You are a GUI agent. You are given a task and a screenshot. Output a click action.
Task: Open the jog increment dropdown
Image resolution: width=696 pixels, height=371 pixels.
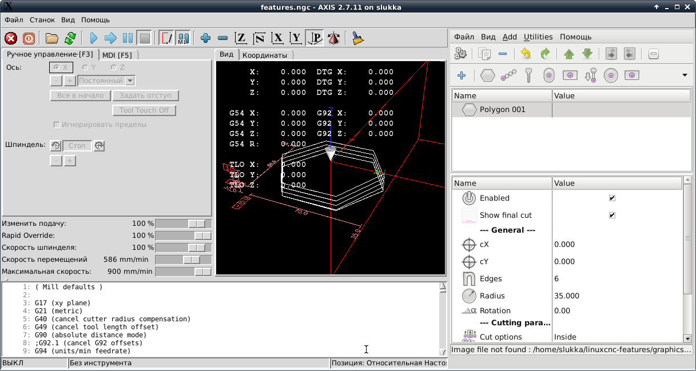[130, 81]
